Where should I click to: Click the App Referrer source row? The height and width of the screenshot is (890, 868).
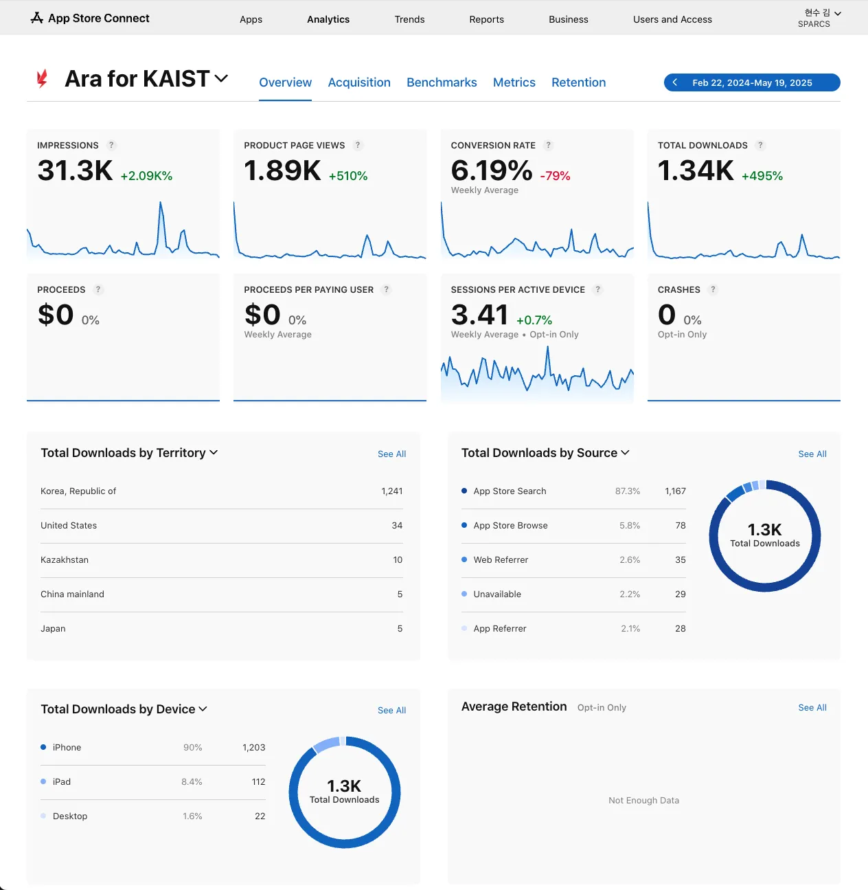(573, 628)
